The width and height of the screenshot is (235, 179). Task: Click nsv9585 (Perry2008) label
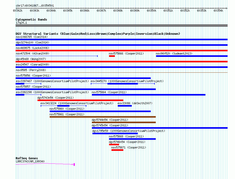tap(31, 70)
